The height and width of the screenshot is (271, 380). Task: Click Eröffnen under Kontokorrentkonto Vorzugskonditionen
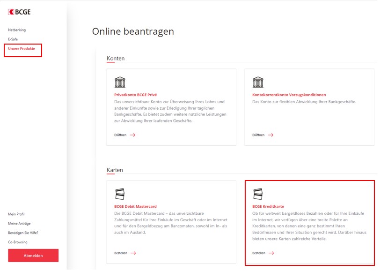tap(258, 135)
